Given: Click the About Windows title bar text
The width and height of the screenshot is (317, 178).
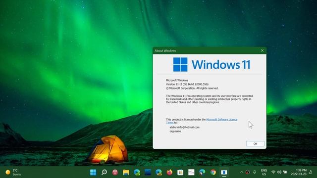Looking at the screenshot, I should pyautogui.click(x=165, y=50).
